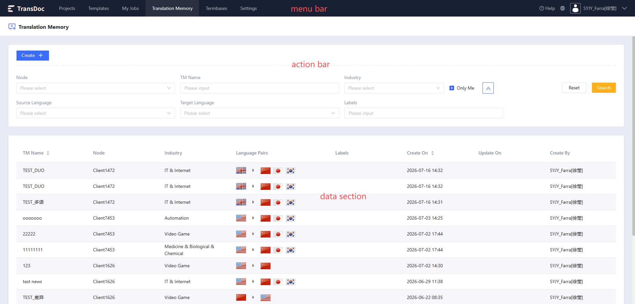Click the '2026-06-29 11:38' date cell
Image resolution: width=635 pixels, height=304 pixels.
[x=425, y=282]
